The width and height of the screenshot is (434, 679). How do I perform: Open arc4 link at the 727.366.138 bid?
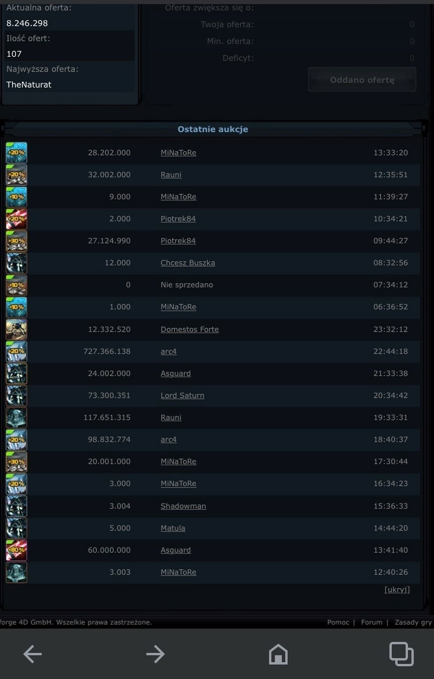click(x=169, y=351)
